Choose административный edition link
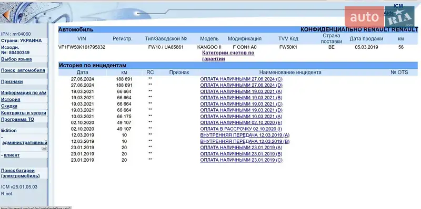This screenshot has width=421, height=209. pos(25,142)
